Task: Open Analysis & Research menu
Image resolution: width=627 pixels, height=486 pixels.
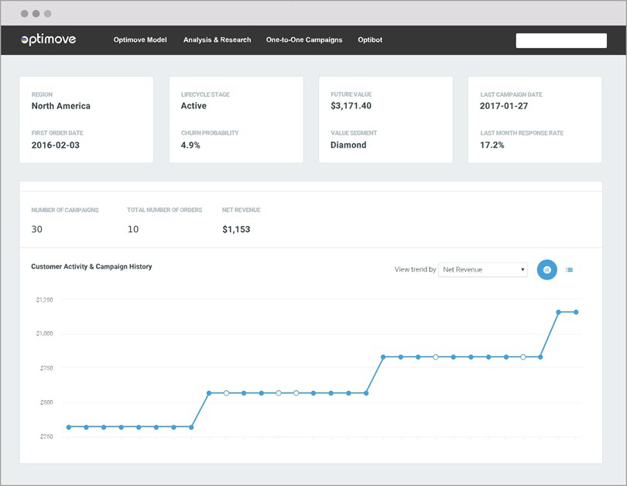Action: (218, 40)
